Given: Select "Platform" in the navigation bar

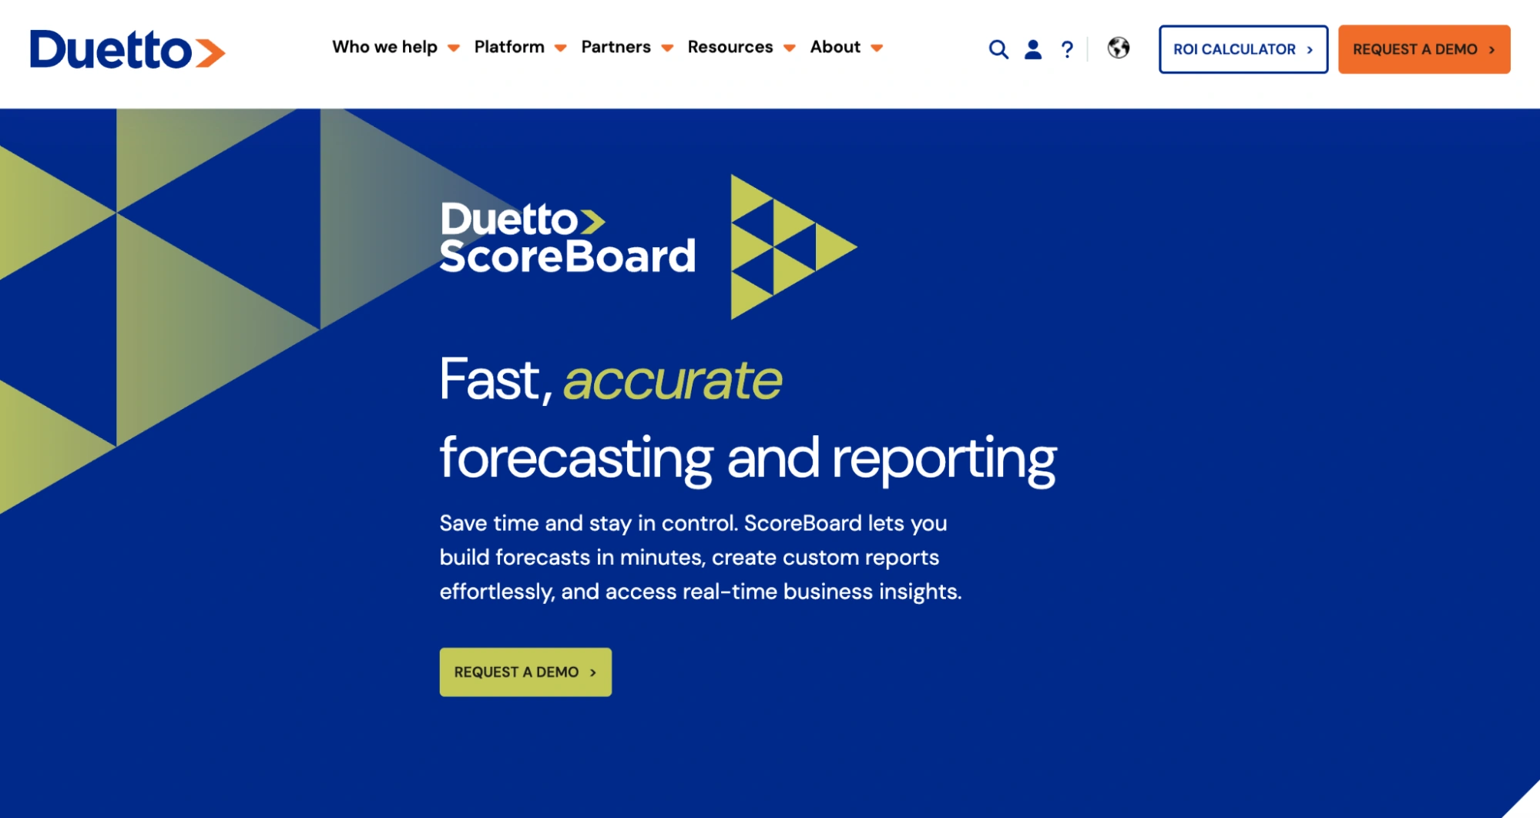Looking at the screenshot, I should (x=509, y=47).
